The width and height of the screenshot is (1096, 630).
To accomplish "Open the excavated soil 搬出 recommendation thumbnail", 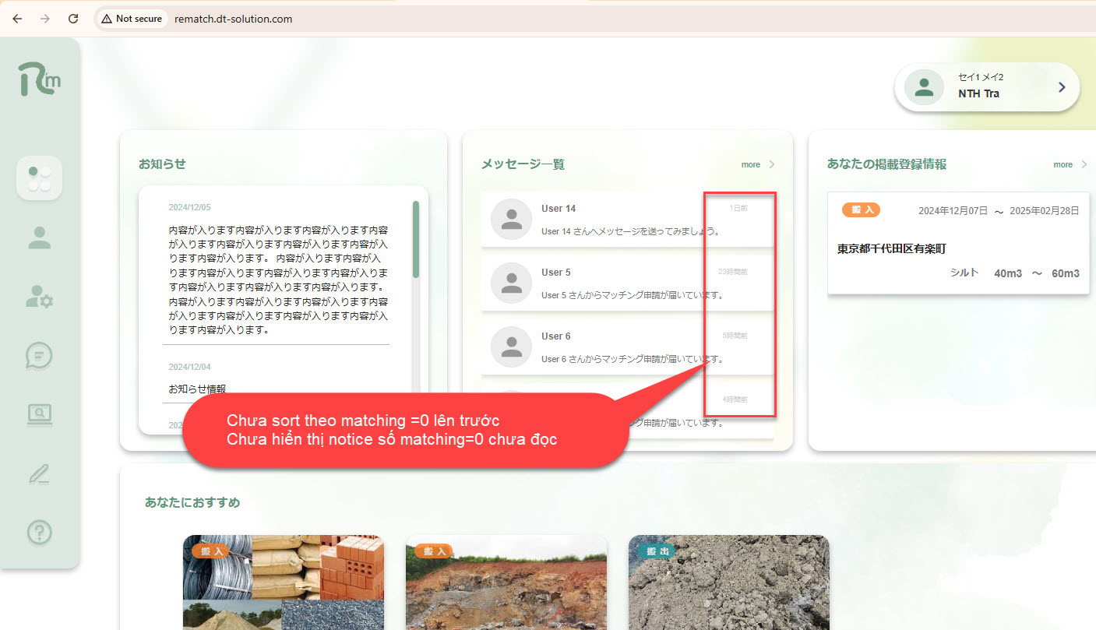I will pos(728,582).
